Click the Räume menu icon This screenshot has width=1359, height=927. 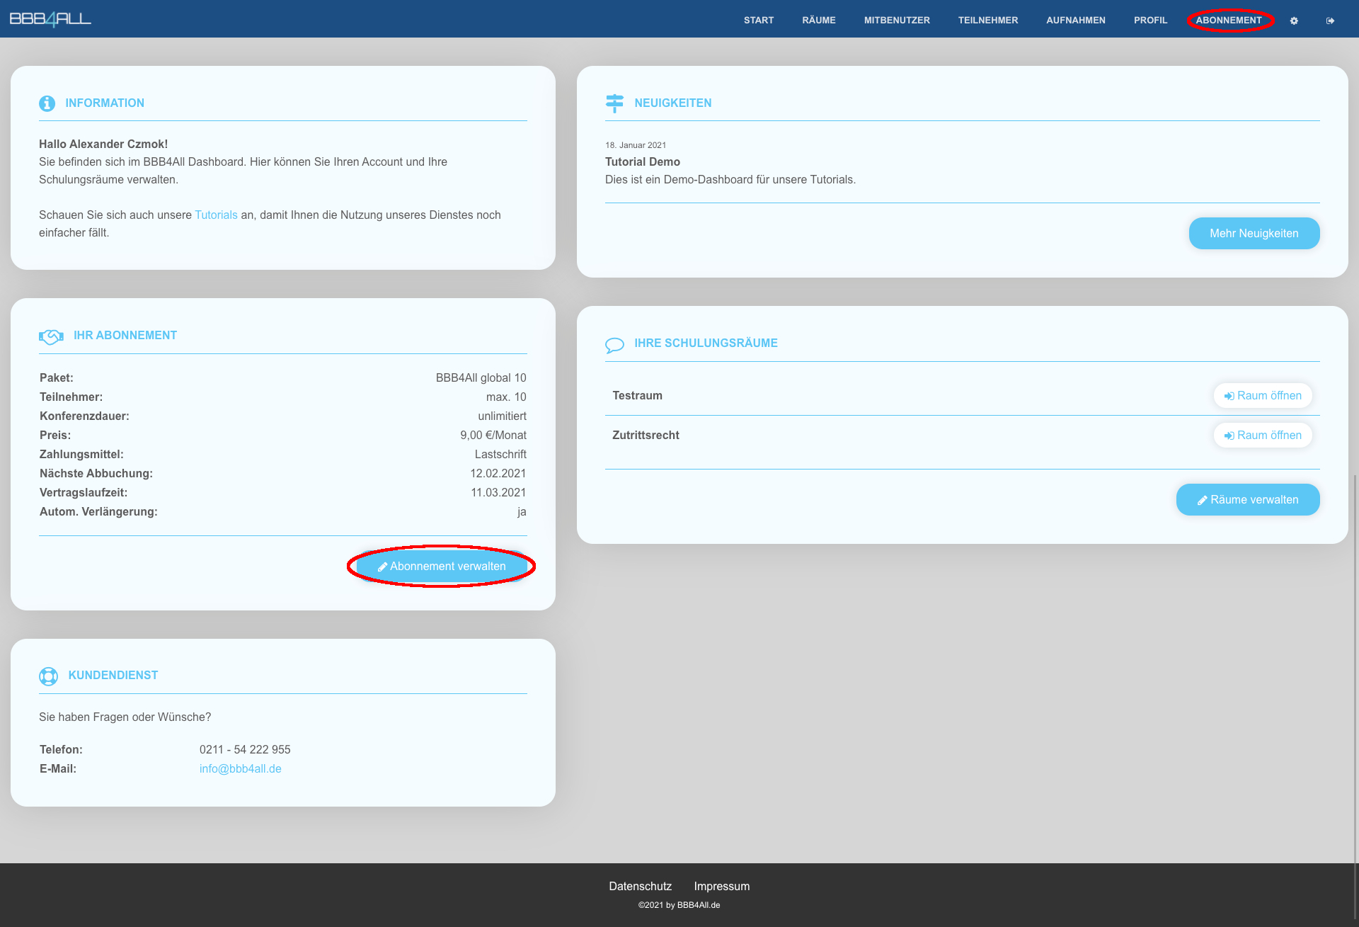coord(820,18)
